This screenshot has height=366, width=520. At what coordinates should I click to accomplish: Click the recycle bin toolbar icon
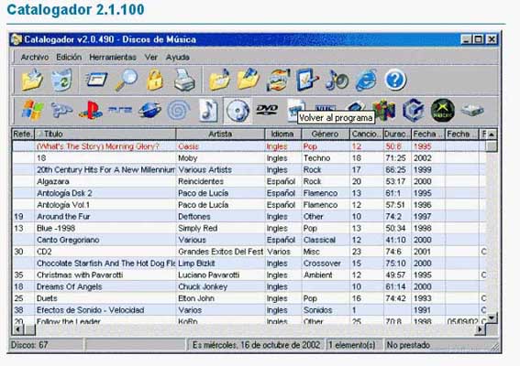61,81
